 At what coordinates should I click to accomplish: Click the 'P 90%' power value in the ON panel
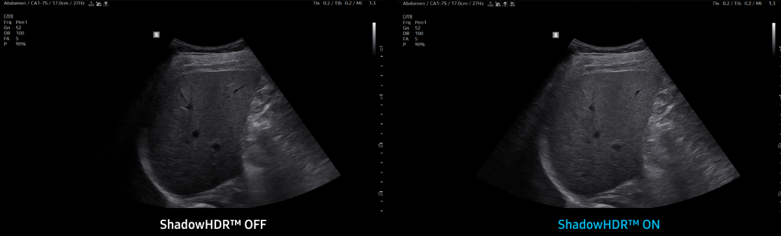pos(413,44)
